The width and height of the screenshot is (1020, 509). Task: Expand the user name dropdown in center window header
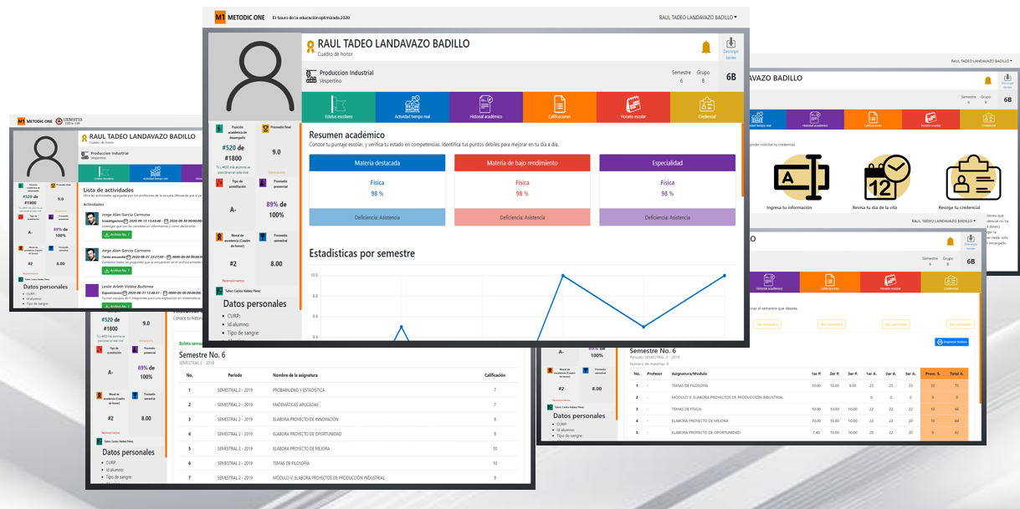coord(698,17)
